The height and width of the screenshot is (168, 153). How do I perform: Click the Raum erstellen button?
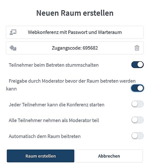[41, 156]
